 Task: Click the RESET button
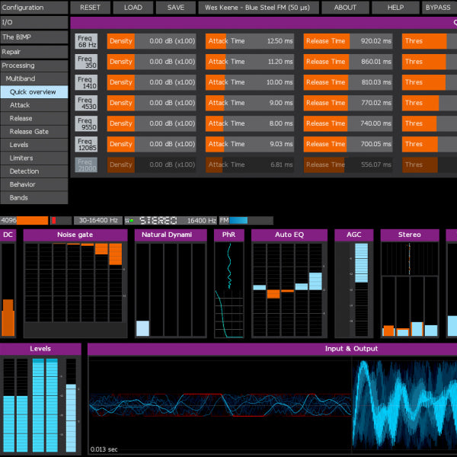pyautogui.click(x=90, y=8)
